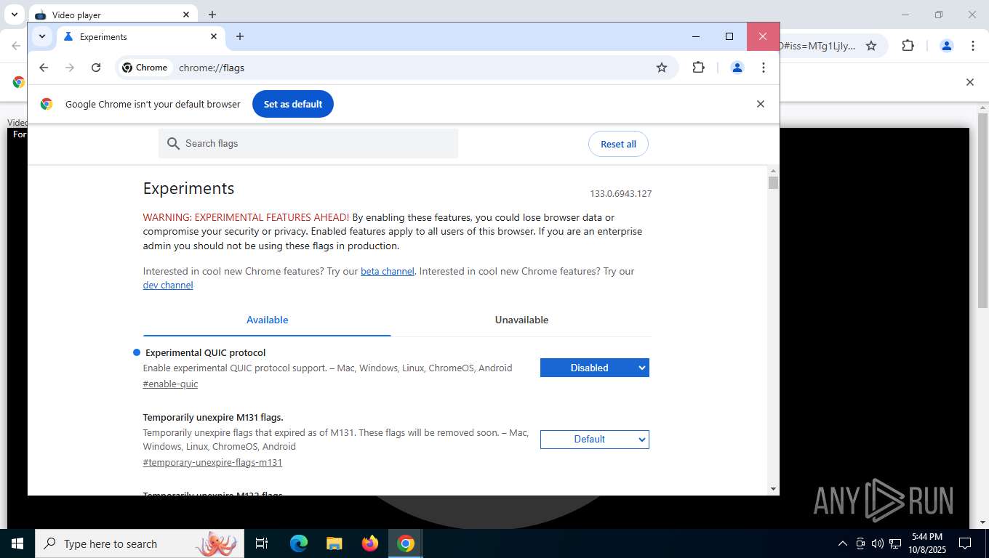
Task: Show hidden system tray icons
Action: 843,543
